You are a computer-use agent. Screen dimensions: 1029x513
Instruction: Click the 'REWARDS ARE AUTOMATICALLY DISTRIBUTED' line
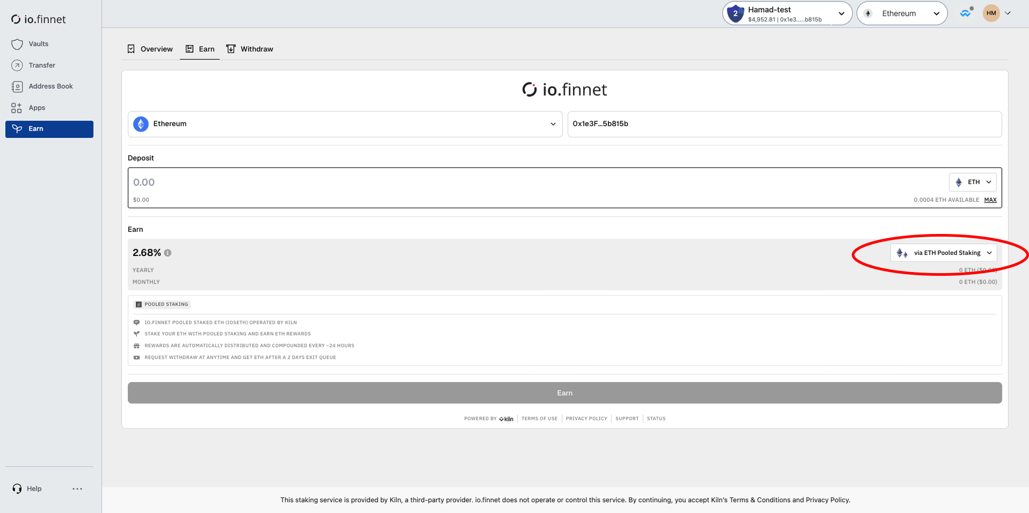pos(249,346)
